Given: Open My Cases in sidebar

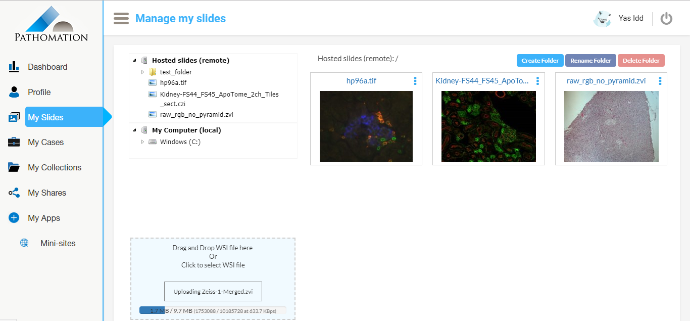Looking at the screenshot, I should (45, 142).
